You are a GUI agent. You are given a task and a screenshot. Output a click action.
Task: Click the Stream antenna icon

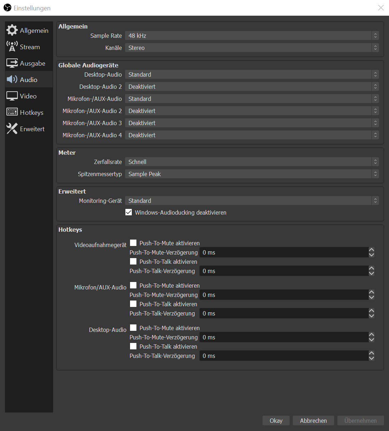click(x=12, y=47)
